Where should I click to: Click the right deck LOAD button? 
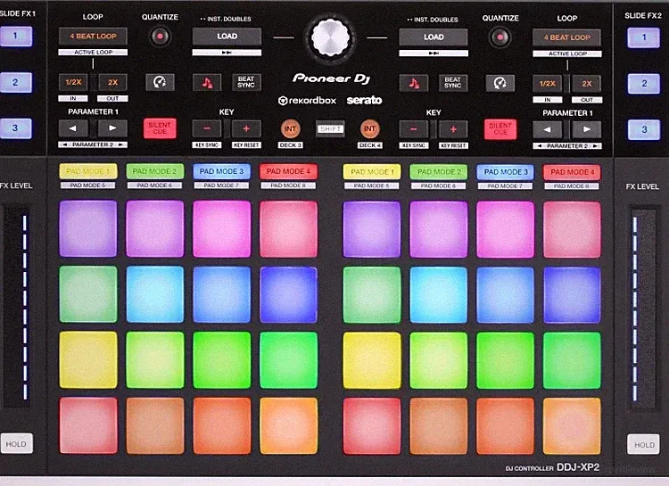(x=434, y=37)
